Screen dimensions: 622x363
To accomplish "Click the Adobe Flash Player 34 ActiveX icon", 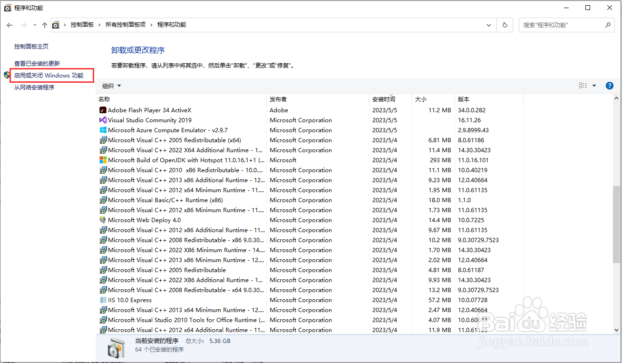I will pyautogui.click(x=103, y=110).
